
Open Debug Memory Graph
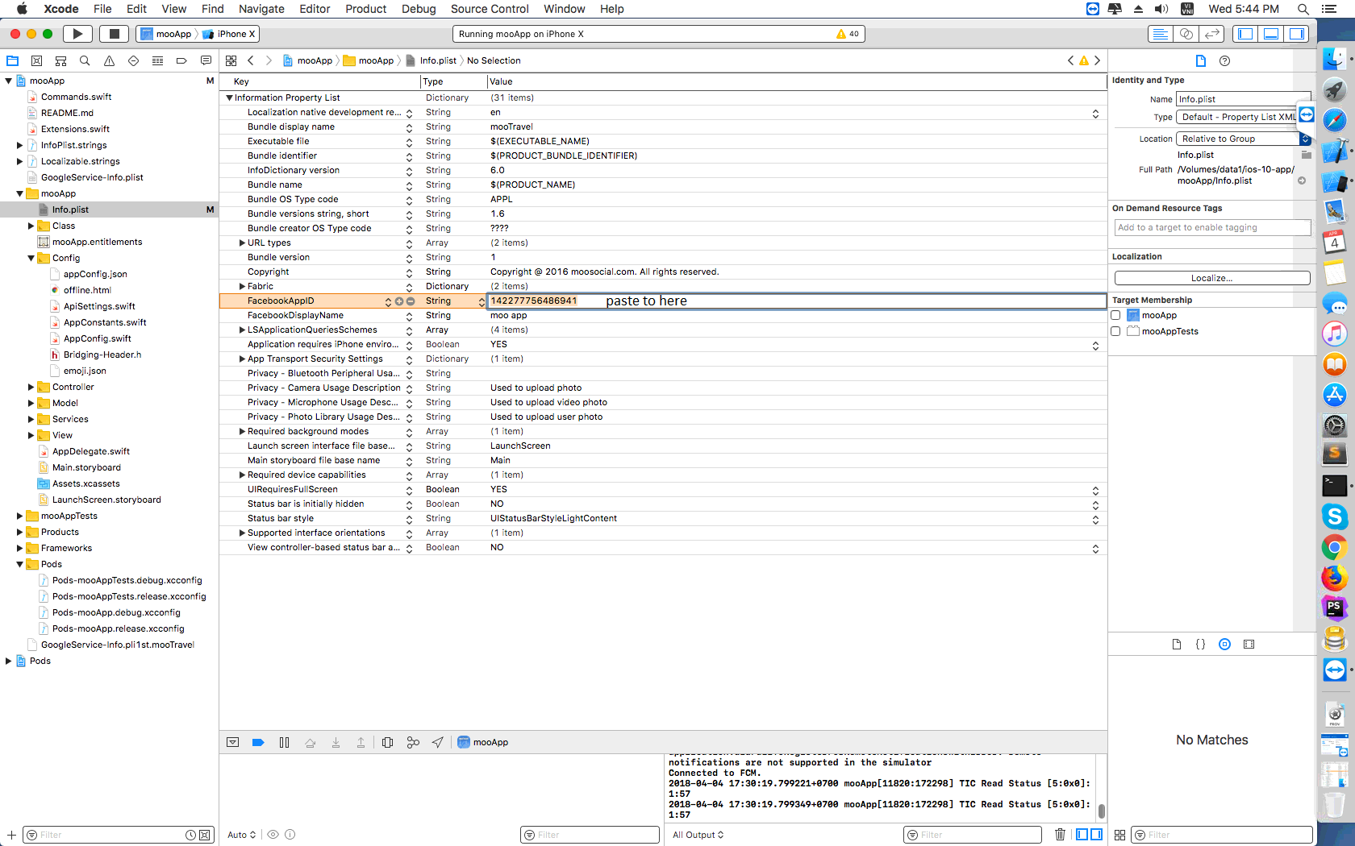pyautogui.click(x=413, y=742)
